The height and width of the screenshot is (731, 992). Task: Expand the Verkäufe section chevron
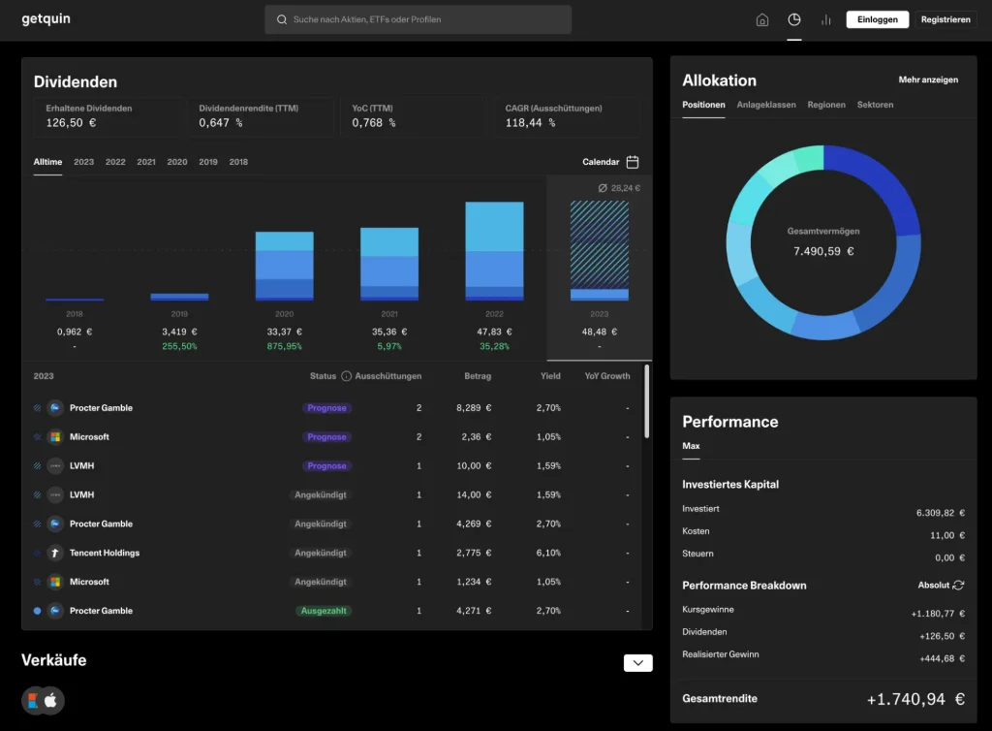coord(637,663)
